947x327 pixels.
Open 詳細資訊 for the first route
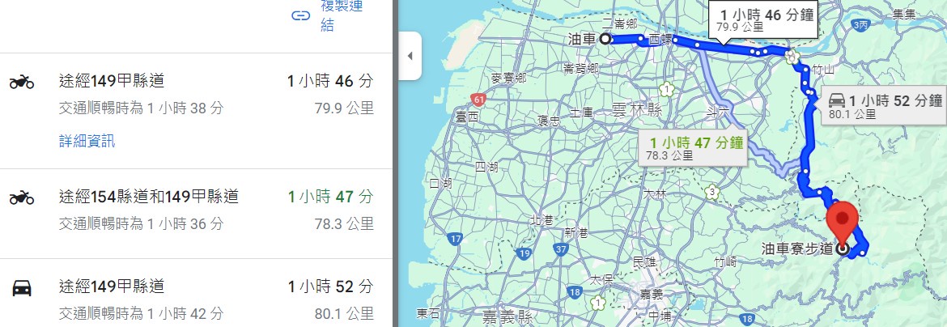point(87,142)
